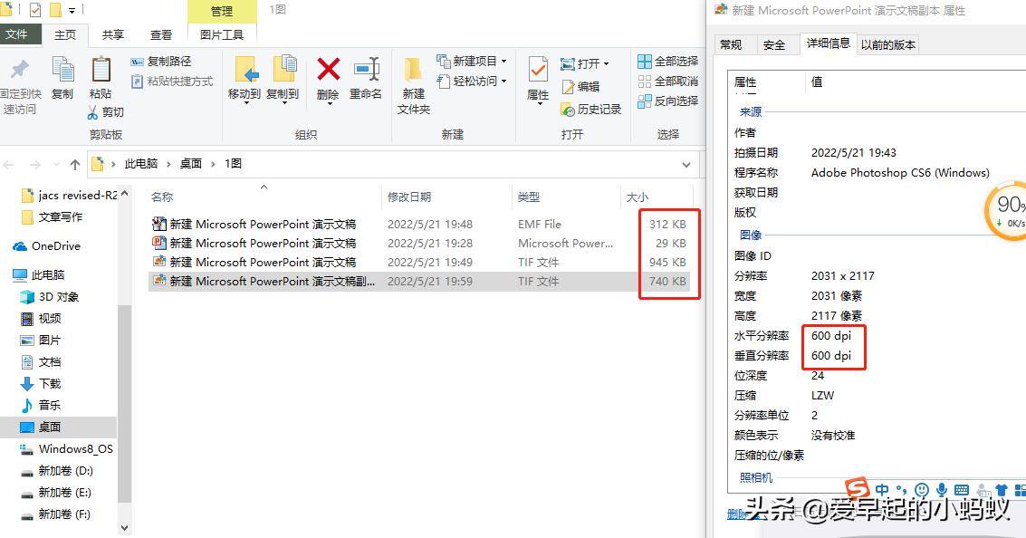Viewport: 1026px width, 538px height.
Task: Click the Sogou skin shirt icon
Action: click(1002, 490)
